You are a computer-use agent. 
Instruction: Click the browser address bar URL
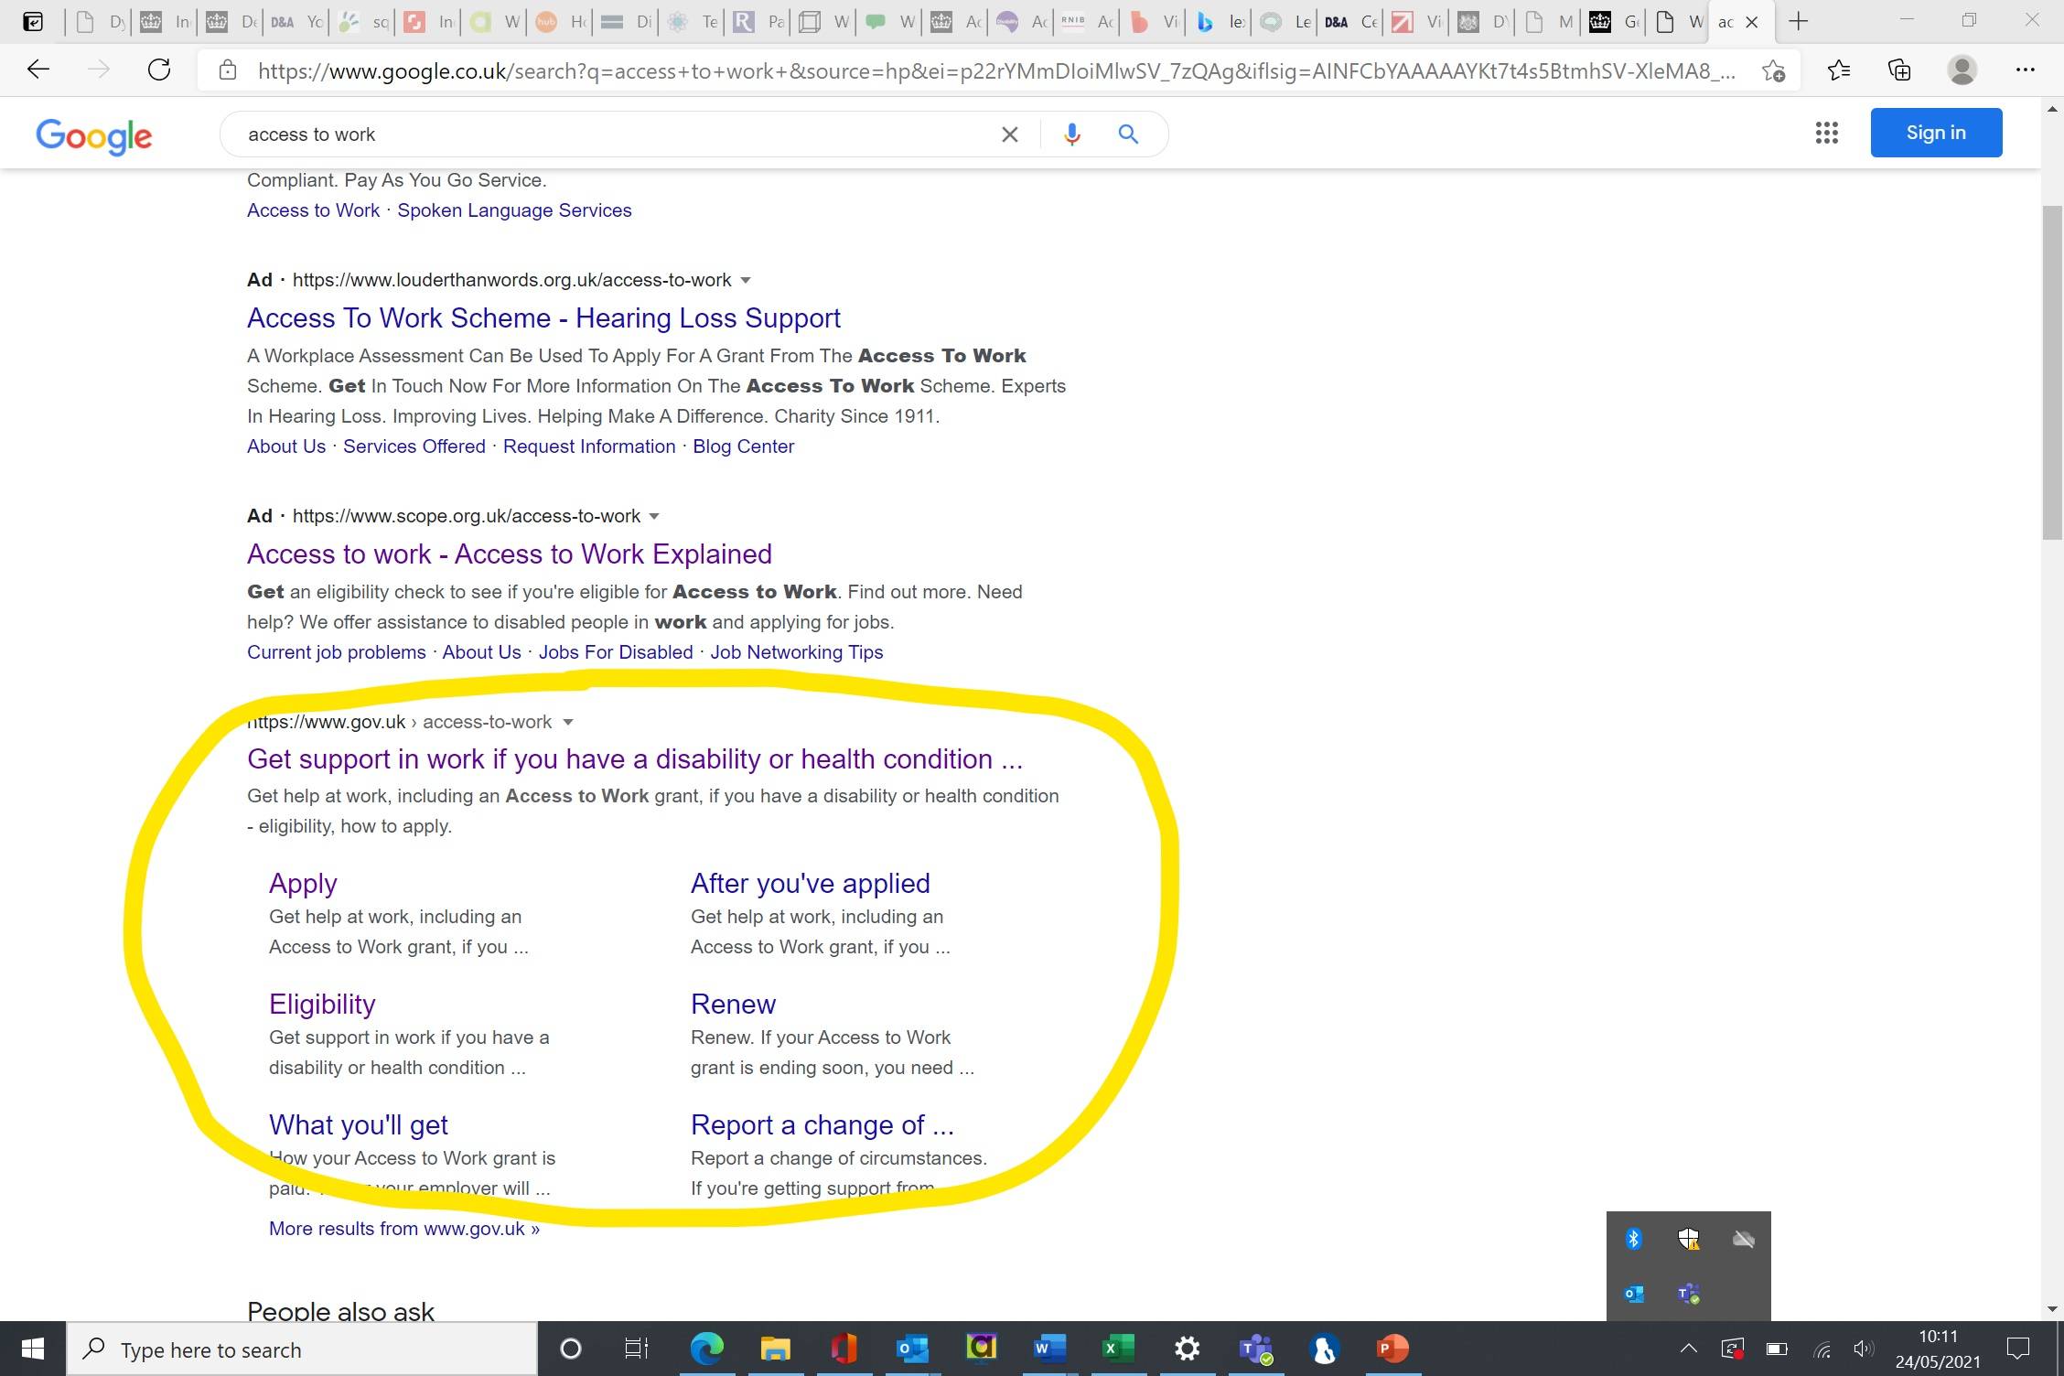click(996, 70)
